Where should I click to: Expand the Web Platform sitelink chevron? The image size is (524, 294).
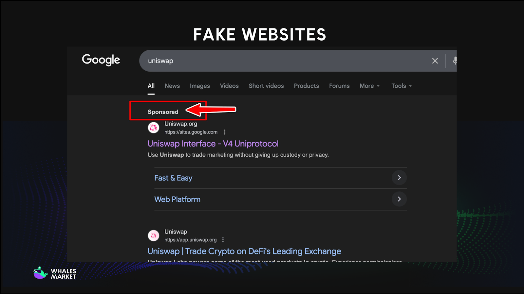[x=399, y=199]
